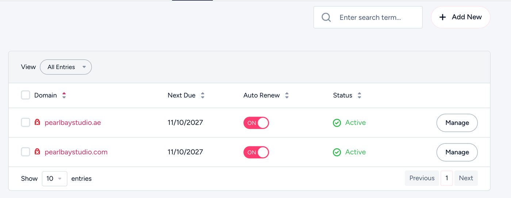This screenshot has height=198, width=511.
Task: Focus the Enter search term field
Action: coord(368,17)
